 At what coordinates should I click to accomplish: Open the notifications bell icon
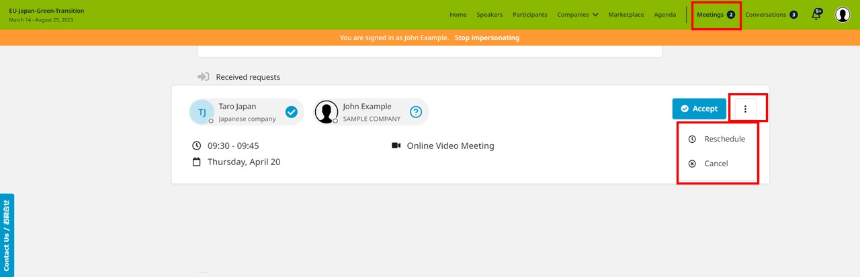[x=817, y=14]
